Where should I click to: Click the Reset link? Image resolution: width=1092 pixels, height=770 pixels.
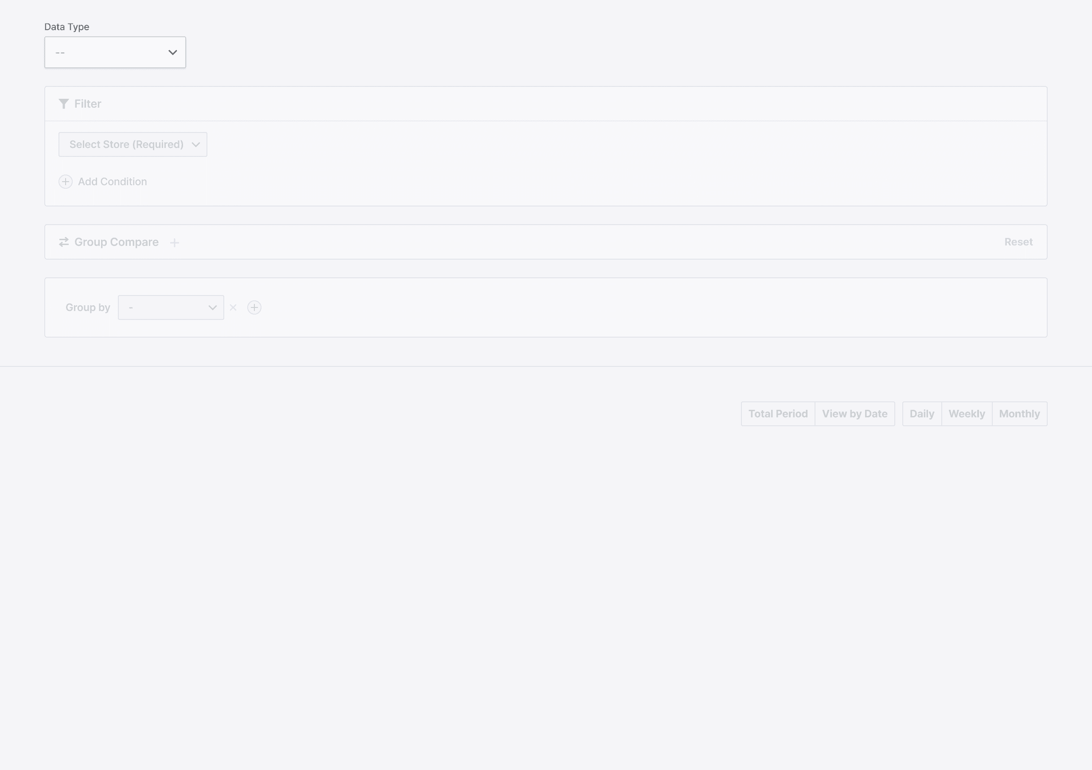pos(1018,242)
